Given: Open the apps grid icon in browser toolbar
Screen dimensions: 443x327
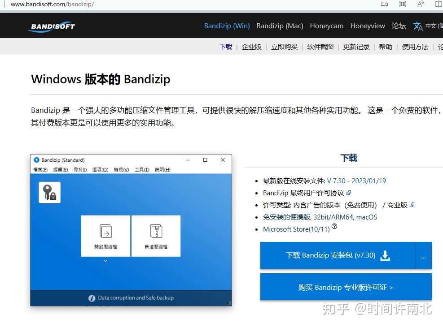Looking at the screenshot, I should coord(403,4).
